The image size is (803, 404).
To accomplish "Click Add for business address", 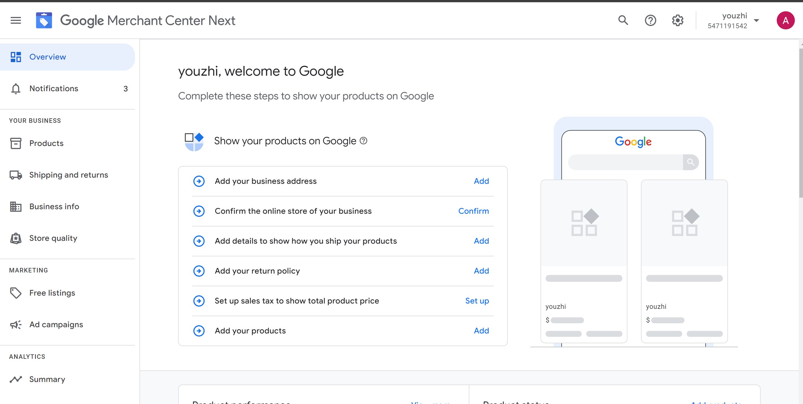I will (481, 181).
